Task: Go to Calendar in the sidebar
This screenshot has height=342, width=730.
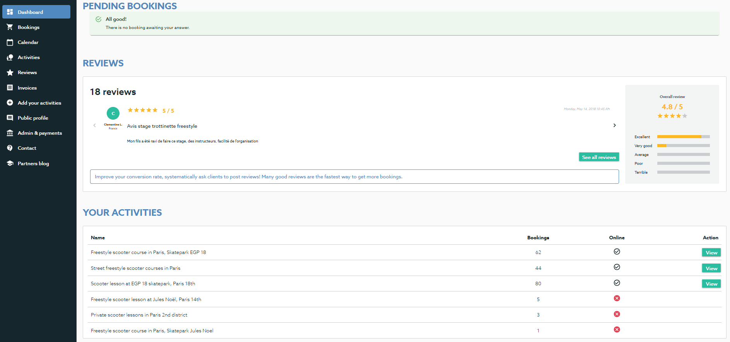Action: click(x=36, y=42)
